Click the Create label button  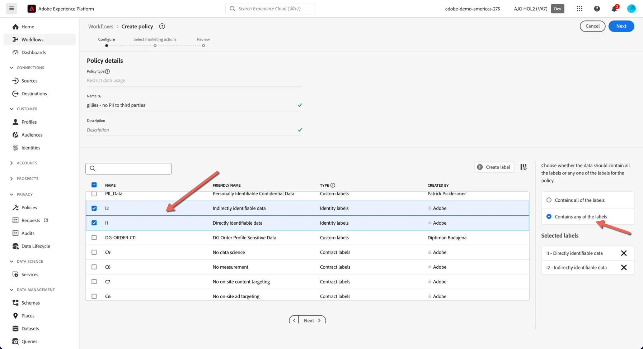click(494, 167)
